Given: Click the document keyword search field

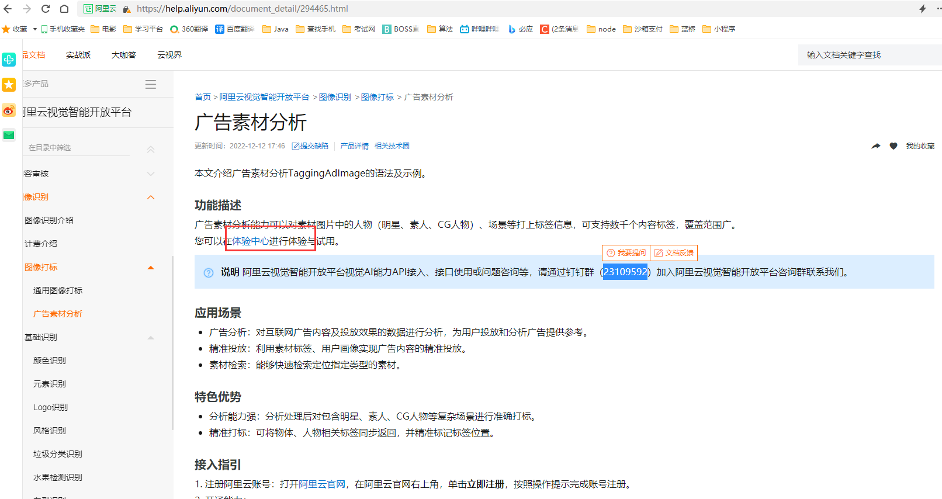Looking at the screenshot, I should pos(870,55).
